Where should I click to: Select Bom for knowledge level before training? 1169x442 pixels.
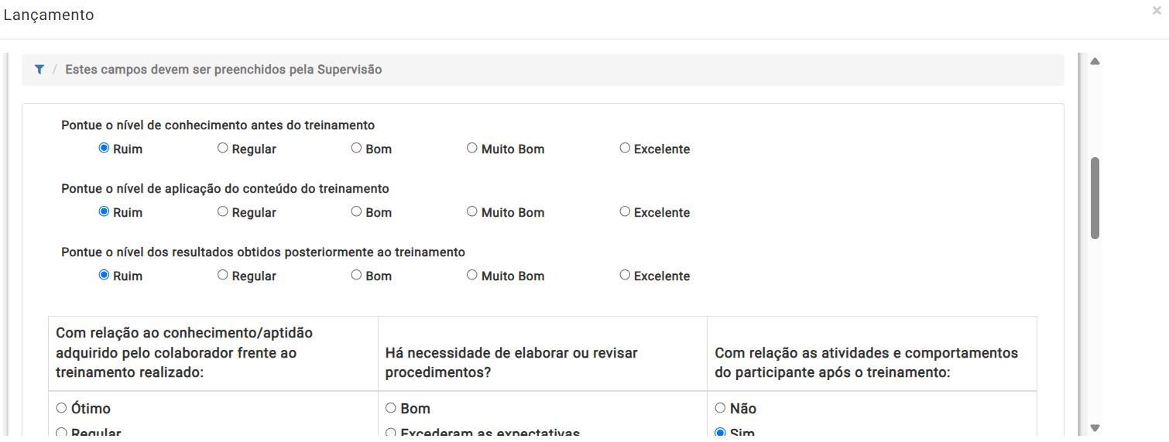[x=356, y=148]
